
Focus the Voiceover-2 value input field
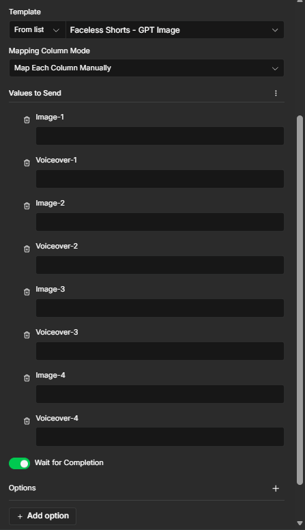(160, 265)
